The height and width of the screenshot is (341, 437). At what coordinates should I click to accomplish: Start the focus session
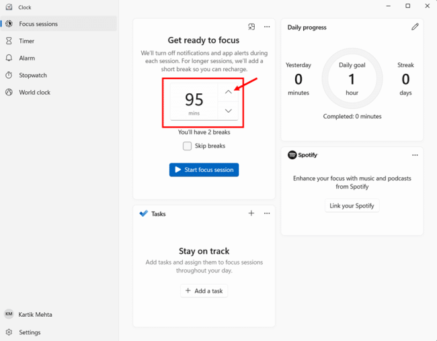tap(204, 170)
